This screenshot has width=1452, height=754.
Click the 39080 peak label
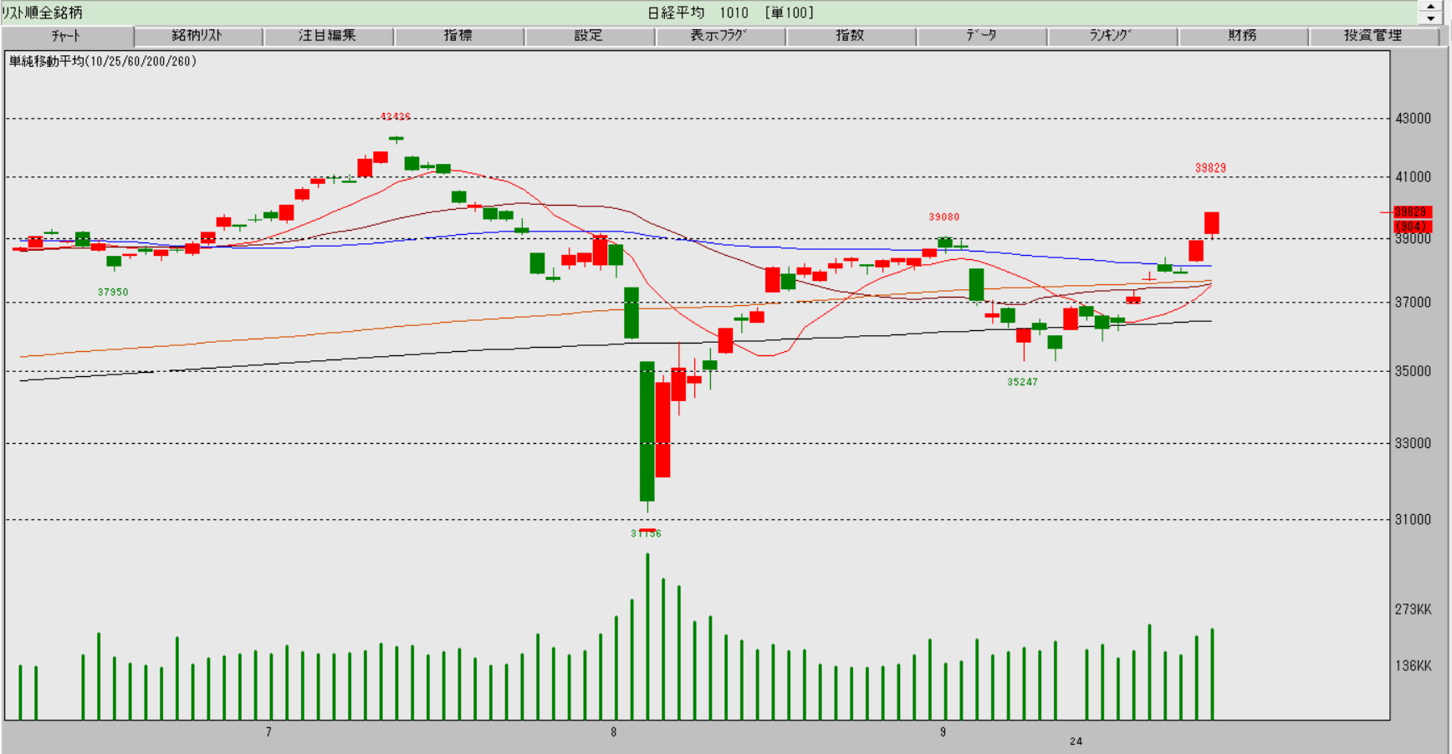(944, 217)
